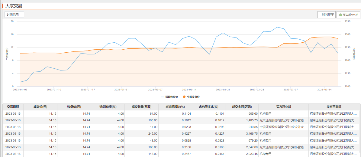Click the 折/溢价率(%) column header
Image resolution: width=361 pixels, height=157 pixels.
point(108,107)
